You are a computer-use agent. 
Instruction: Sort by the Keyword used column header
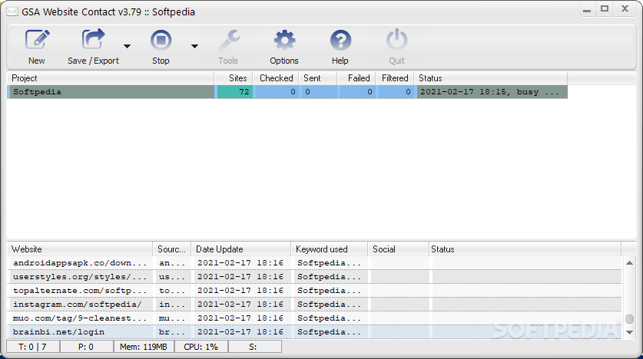tap(330, 249)
